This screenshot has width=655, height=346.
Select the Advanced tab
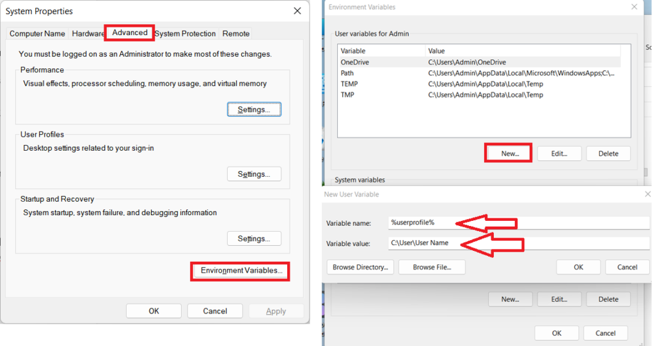pos(129,33)
